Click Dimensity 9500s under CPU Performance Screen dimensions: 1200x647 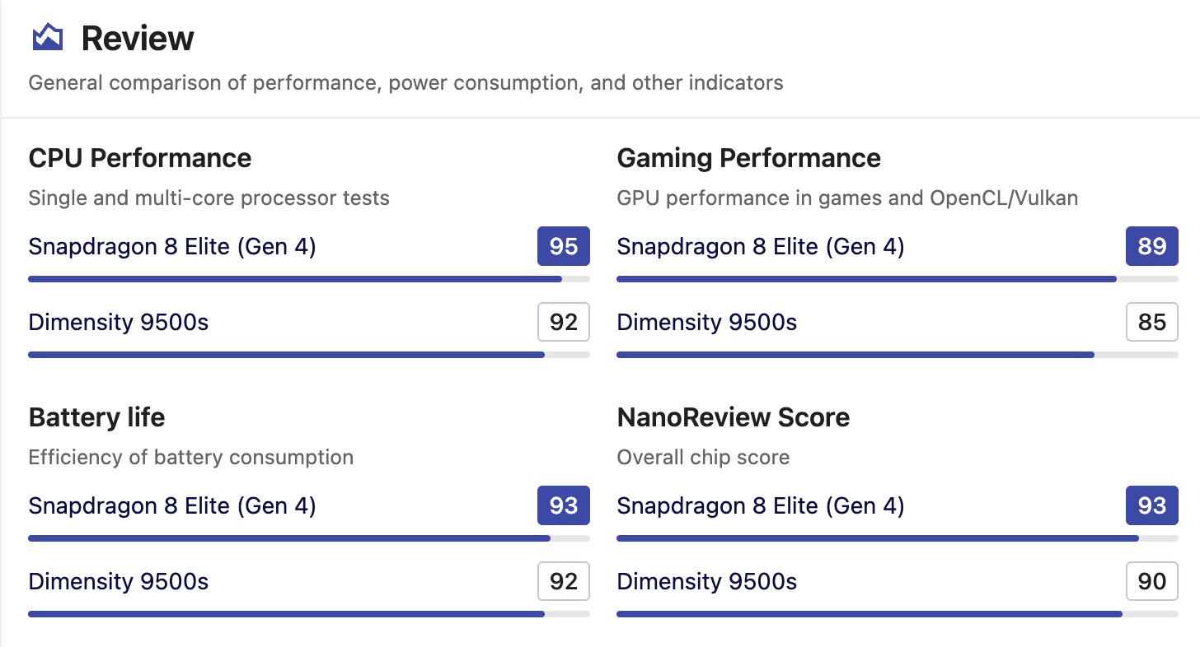pyautogui.click(x=119, y=322)
